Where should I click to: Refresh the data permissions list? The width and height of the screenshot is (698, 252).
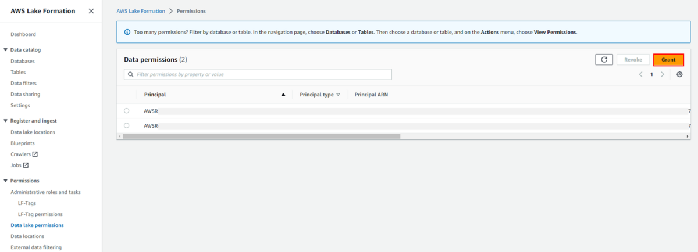(604, 60)
